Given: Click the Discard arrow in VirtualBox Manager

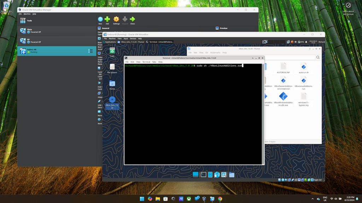Looking at the screenshot, I should tap(125, 20).
